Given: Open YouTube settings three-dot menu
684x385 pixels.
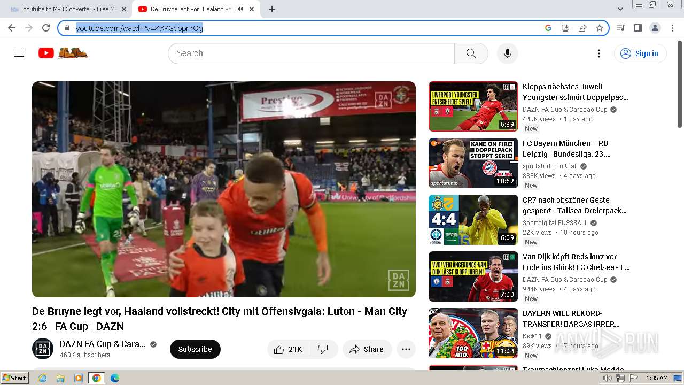Looking at the screenshot, I should (x=599, y=53).
